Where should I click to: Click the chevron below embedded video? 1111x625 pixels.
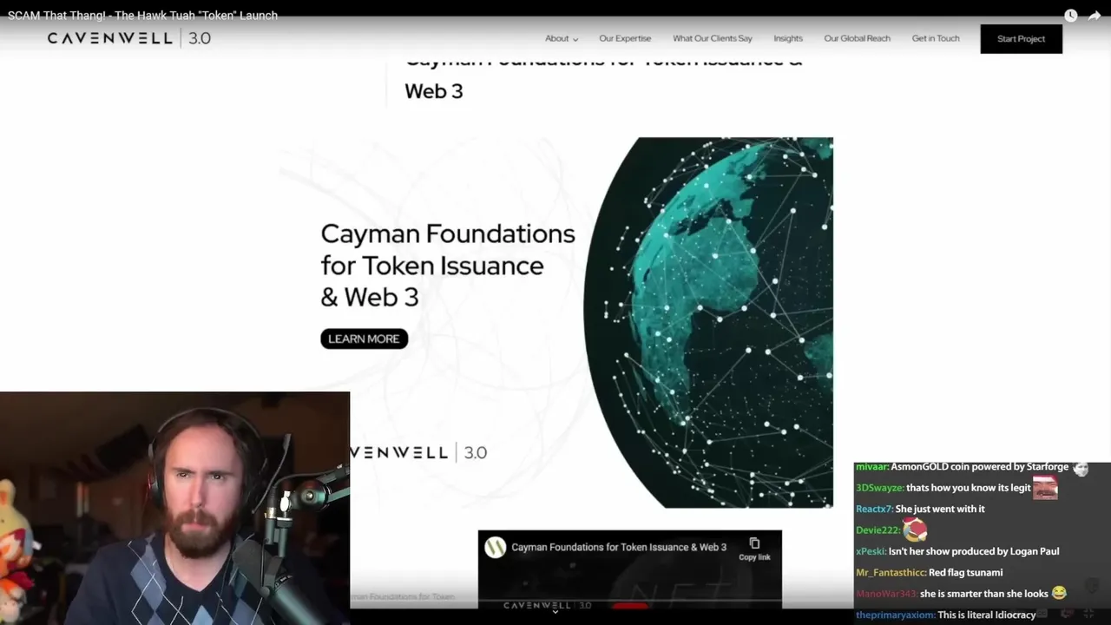[555, 611]
